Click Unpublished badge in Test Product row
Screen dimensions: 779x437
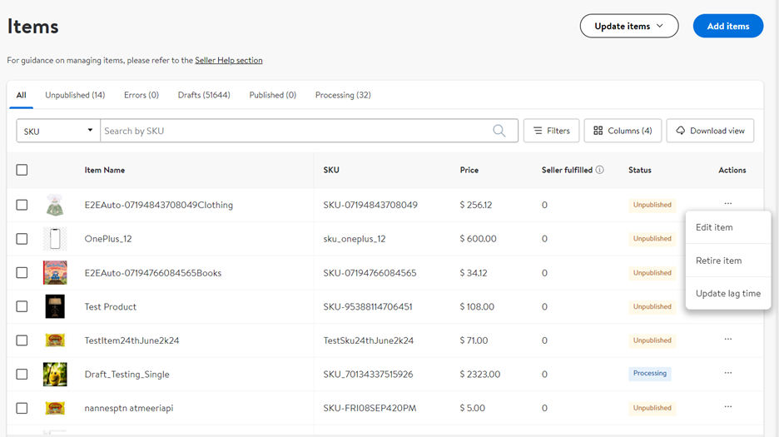652,307
